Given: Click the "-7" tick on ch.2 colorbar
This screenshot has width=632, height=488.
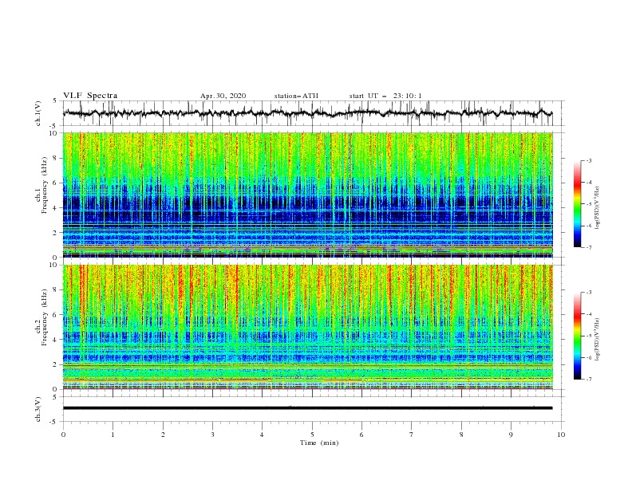Looking at the screenshot, I should tap(589, 379).
